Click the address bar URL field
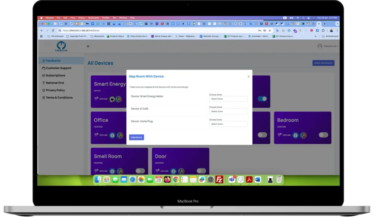This screenshot has width=374, height=218. 157,31
